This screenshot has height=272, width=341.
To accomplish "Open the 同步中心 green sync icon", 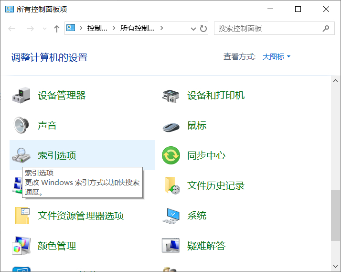I will click(171, 155).
